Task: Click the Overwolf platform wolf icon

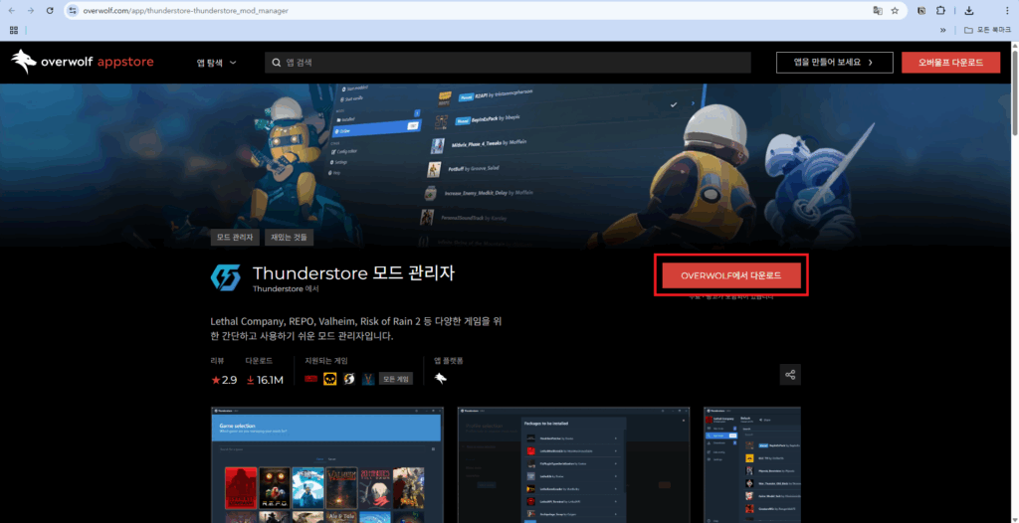Action: pos(441,378)
